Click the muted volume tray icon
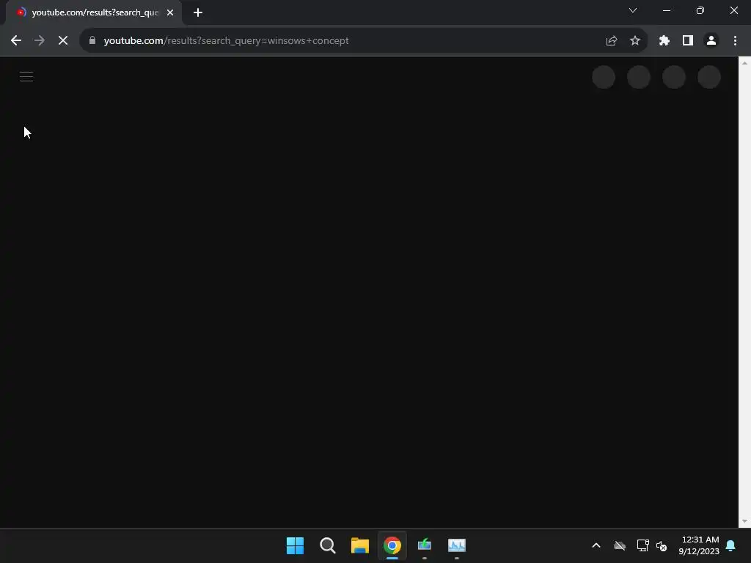Viewport: 751px width, 563px height. (x=662, y=545)
